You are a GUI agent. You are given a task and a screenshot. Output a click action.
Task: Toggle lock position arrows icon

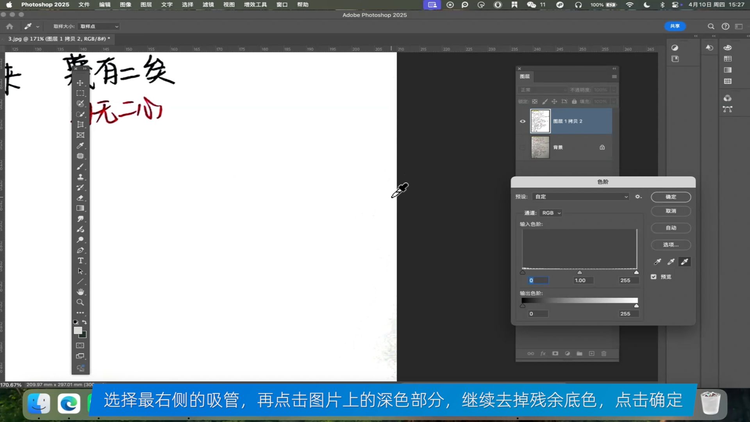554,102
